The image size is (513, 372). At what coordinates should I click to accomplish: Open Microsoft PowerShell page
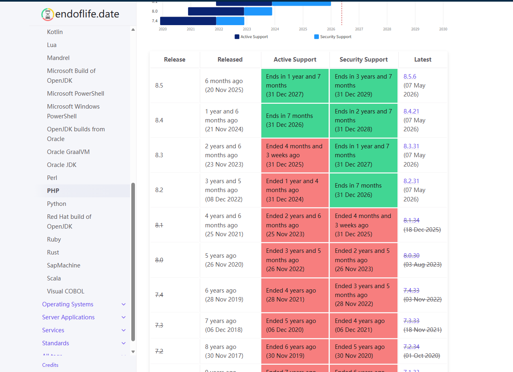[x=75, y=94]
